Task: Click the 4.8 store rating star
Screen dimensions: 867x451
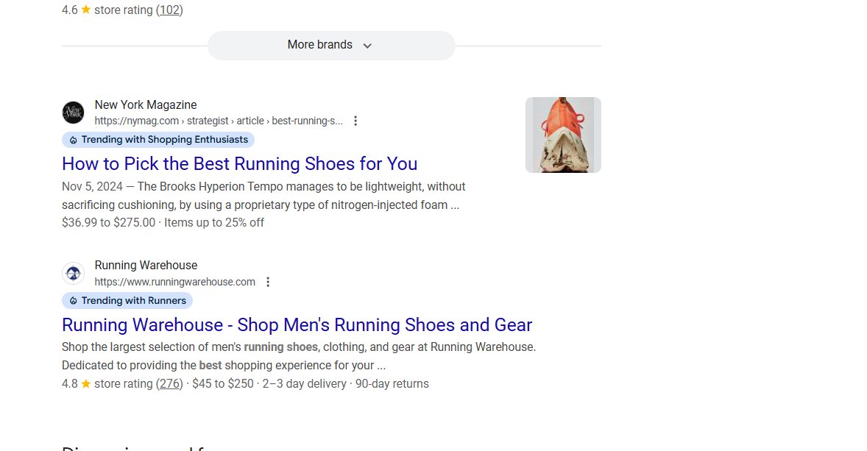Action: [x=85, y=383]
